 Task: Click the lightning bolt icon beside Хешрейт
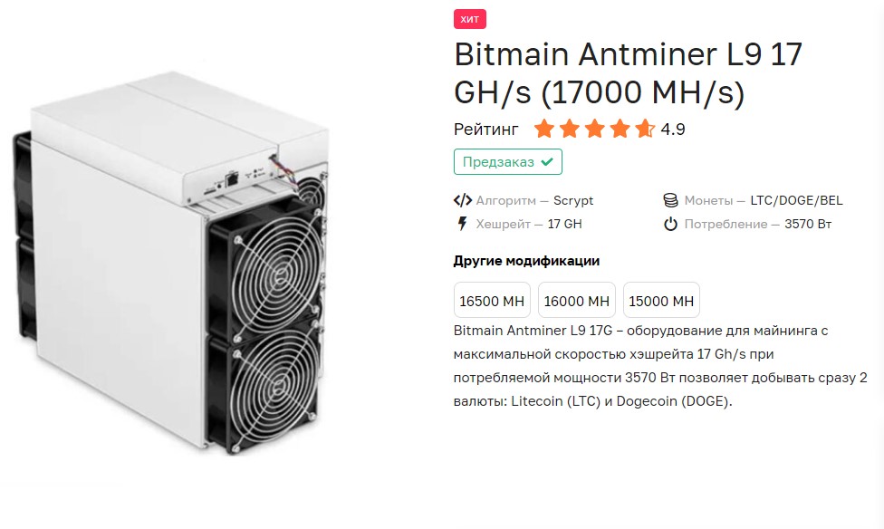(x=462, y=223)
